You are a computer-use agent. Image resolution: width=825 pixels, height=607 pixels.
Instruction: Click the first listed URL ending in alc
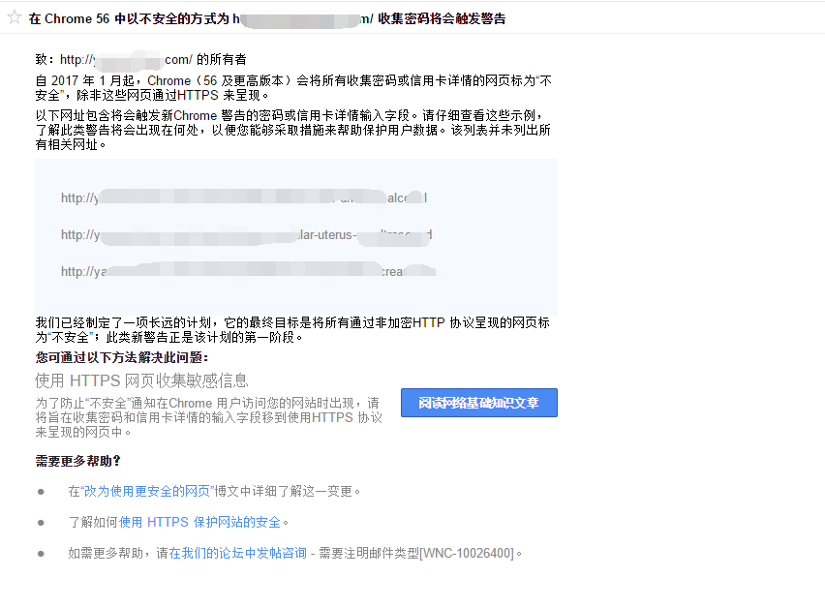click(x=244, y=197)
